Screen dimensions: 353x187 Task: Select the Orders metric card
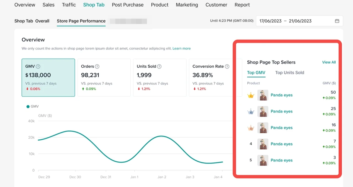click(x=104, y=78)
